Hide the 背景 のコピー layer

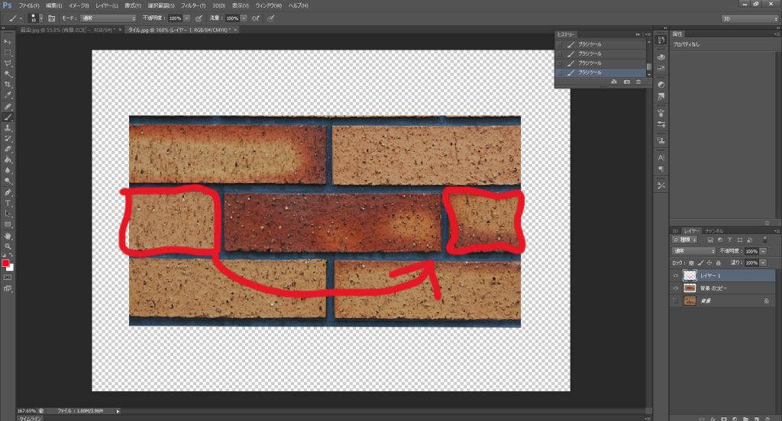(x=676, y=289)
